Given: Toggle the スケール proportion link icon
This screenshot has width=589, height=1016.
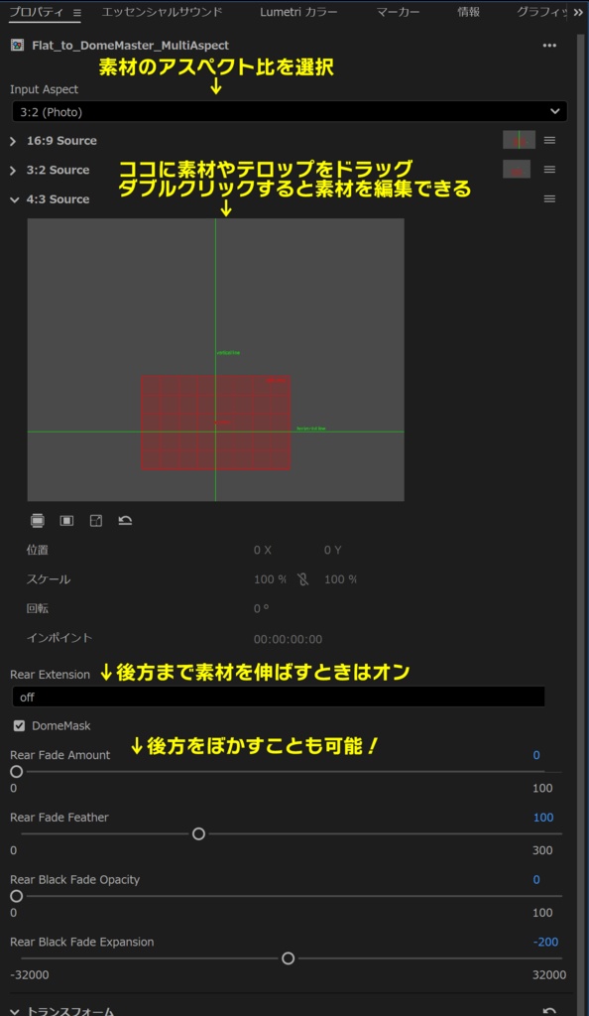Looking at the screenshot, I should pyautogui.click(x=302, y=579).
